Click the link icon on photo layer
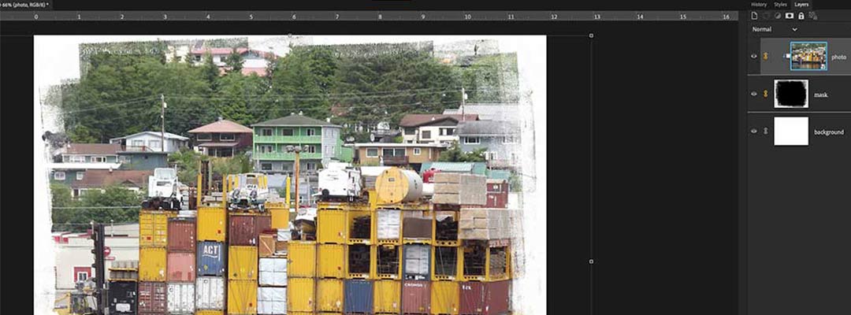 coord(764,56)
